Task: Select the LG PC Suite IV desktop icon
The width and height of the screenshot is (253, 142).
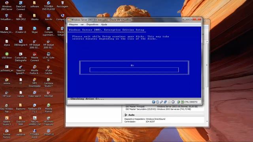Action: 49,57
